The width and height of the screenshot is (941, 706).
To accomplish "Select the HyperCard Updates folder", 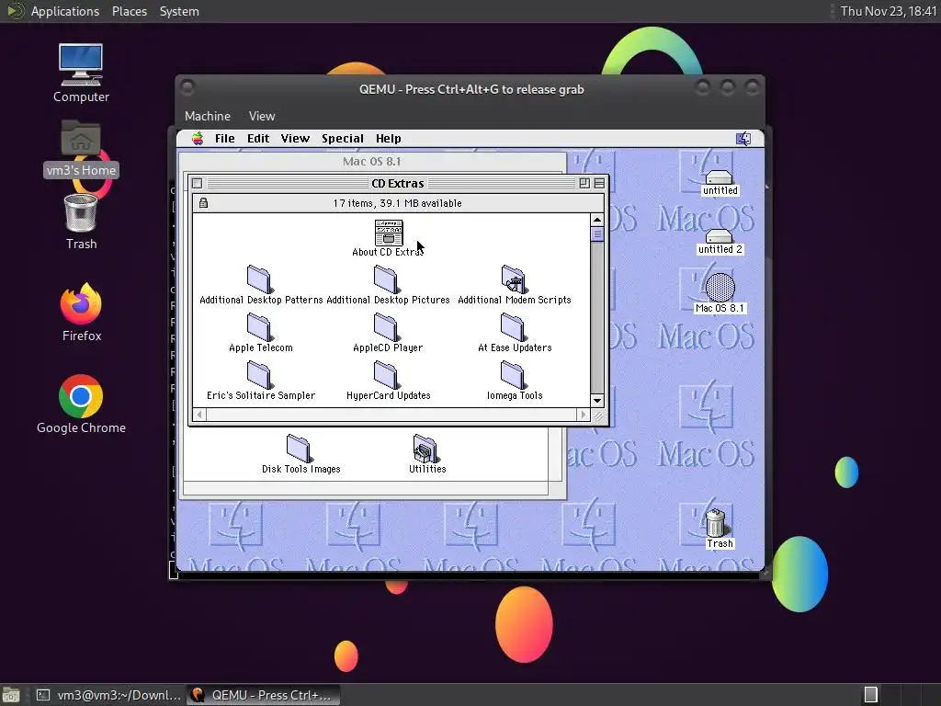I will tap(386, 375).
